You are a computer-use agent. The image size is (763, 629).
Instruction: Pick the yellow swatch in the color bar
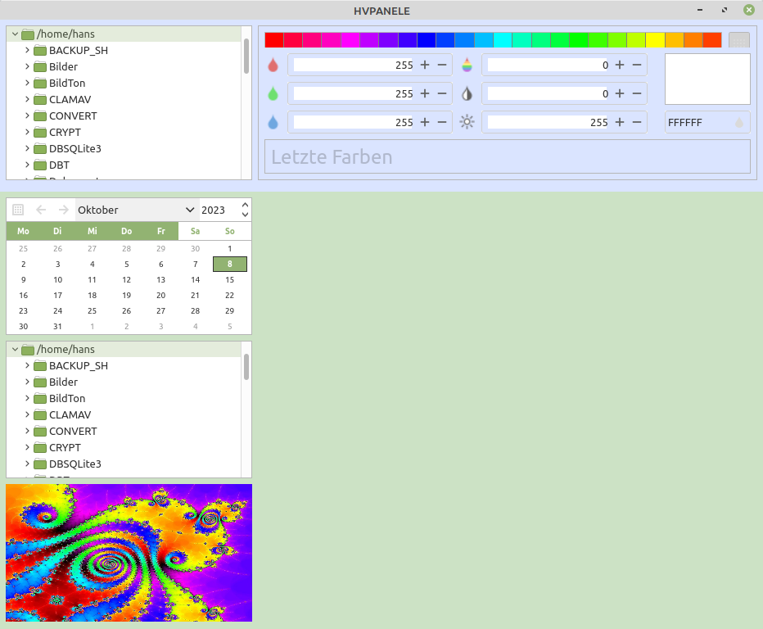655,40
